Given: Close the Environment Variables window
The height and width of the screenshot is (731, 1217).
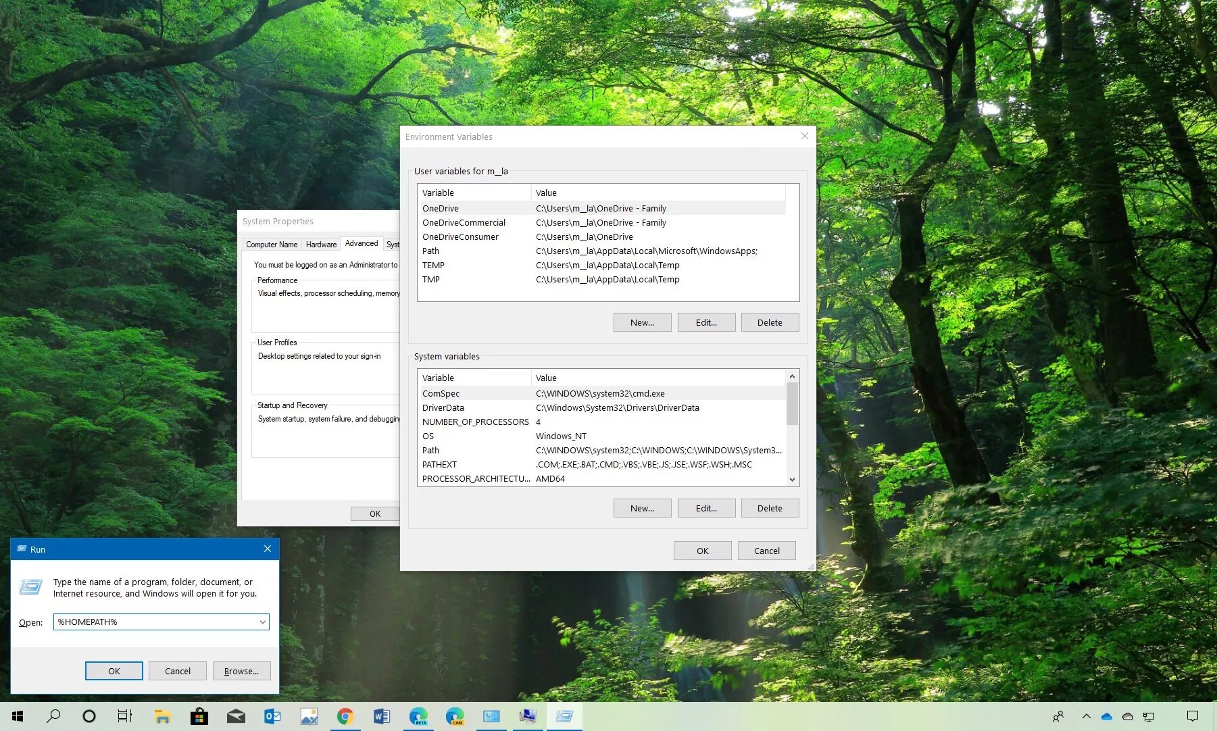Looking at the screenshot, I should (x=805, y=136).
